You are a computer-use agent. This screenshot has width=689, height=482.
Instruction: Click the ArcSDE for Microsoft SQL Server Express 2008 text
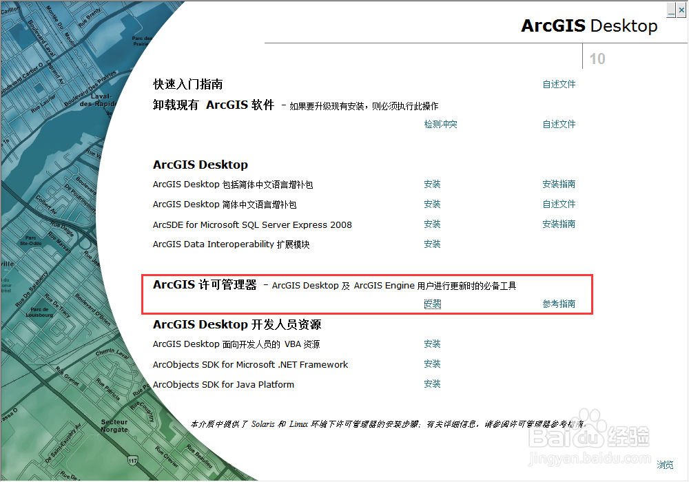tap(252, 224)
